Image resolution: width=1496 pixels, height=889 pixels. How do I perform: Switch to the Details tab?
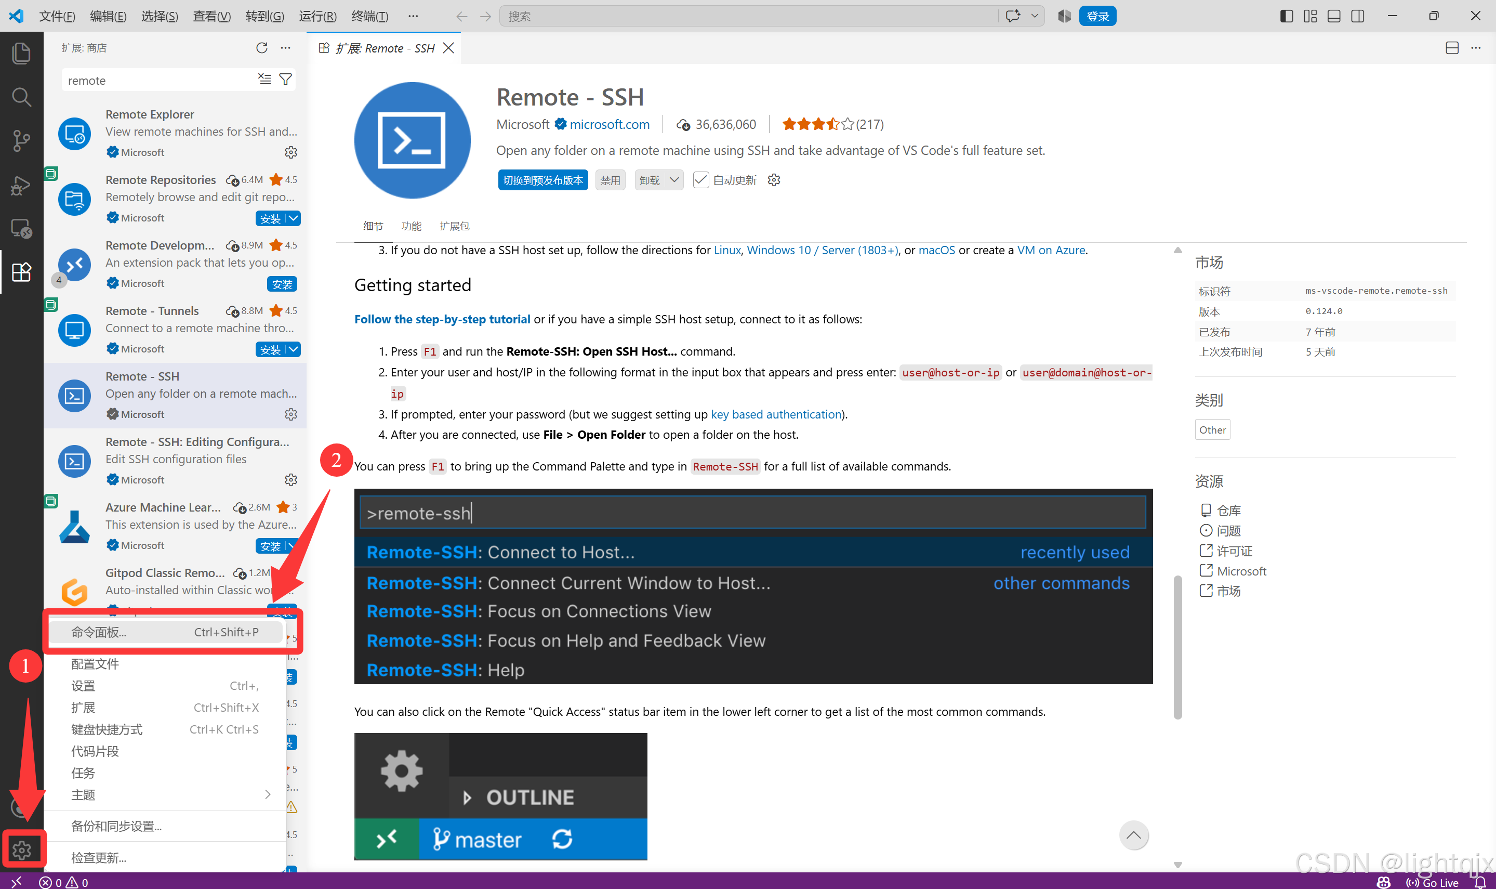tap(373, 227)
